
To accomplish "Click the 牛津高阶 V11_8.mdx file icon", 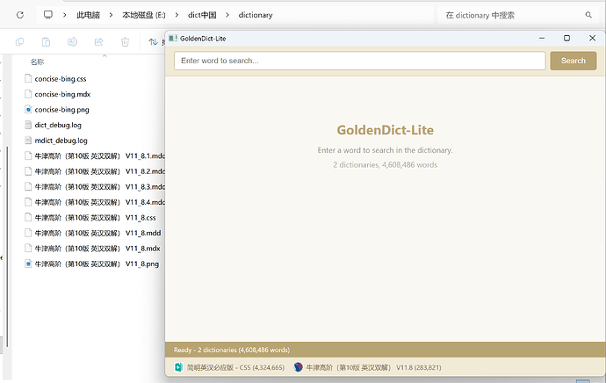I will [28, 249].
